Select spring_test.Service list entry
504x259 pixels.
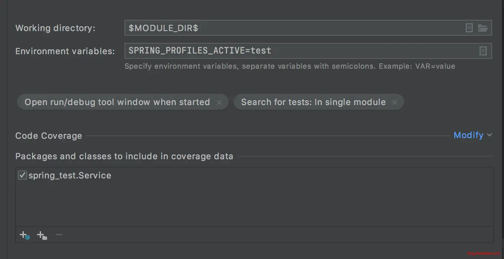[x=70, y=175]
